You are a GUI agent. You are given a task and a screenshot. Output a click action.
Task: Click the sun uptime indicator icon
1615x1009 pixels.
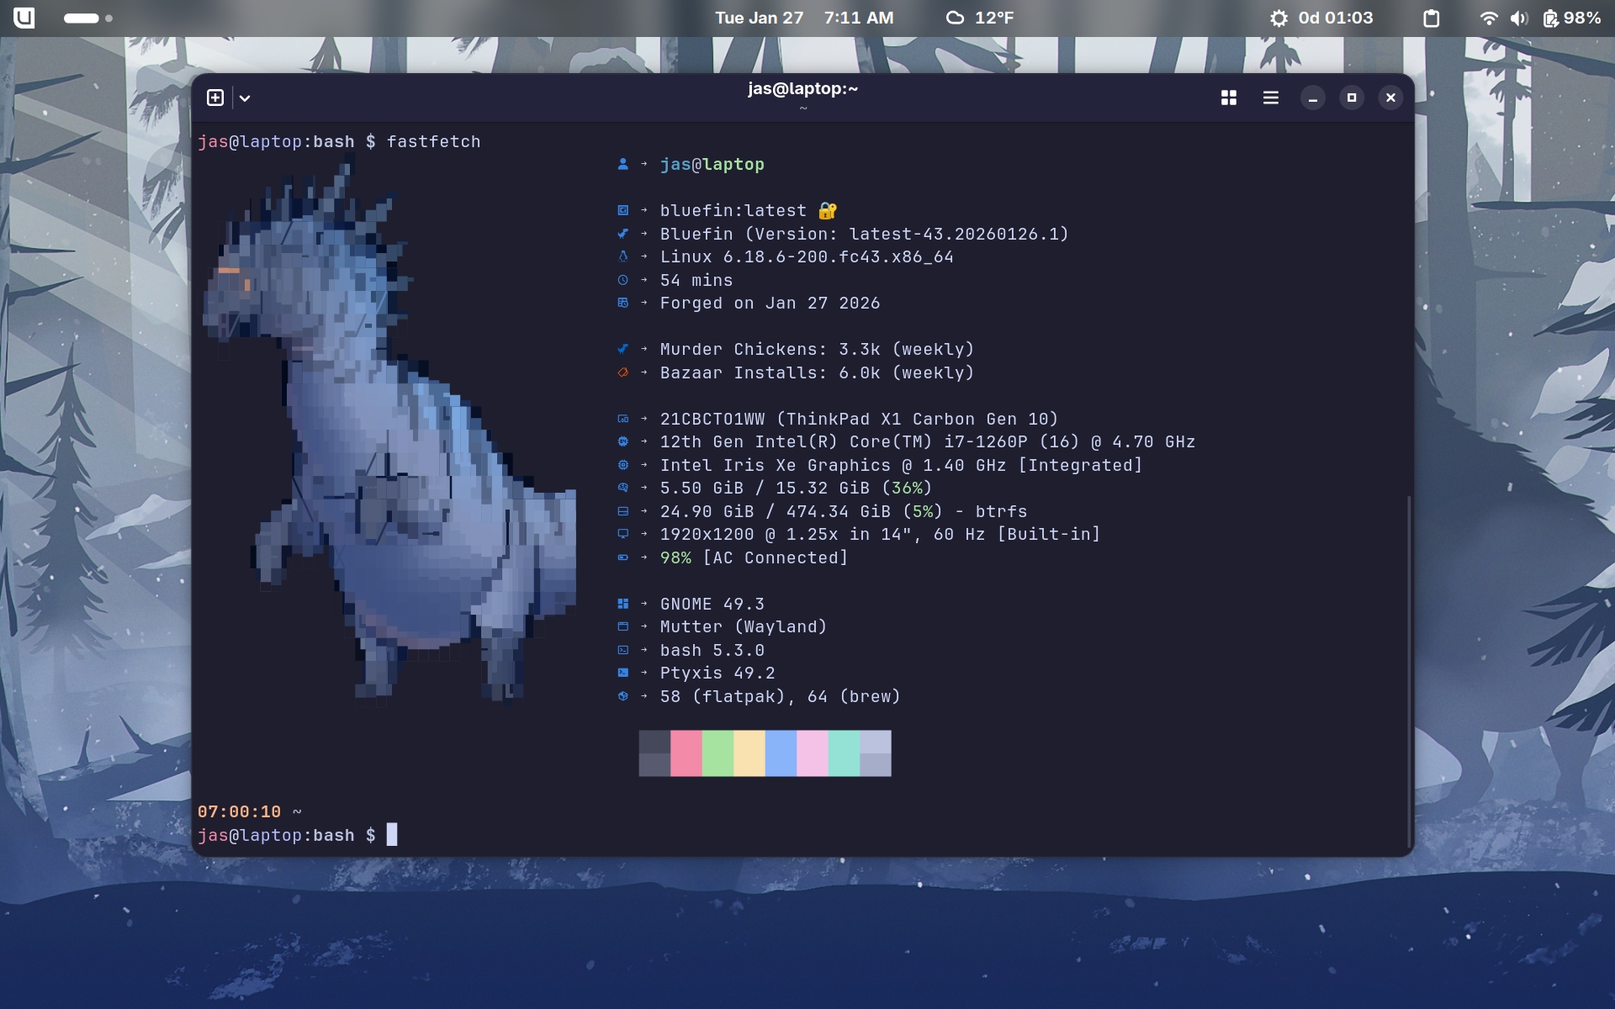[x=1279, y=18]
